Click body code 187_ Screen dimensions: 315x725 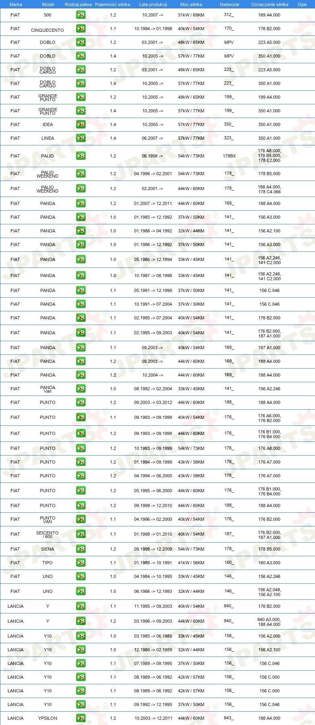[x=229, y=534]
